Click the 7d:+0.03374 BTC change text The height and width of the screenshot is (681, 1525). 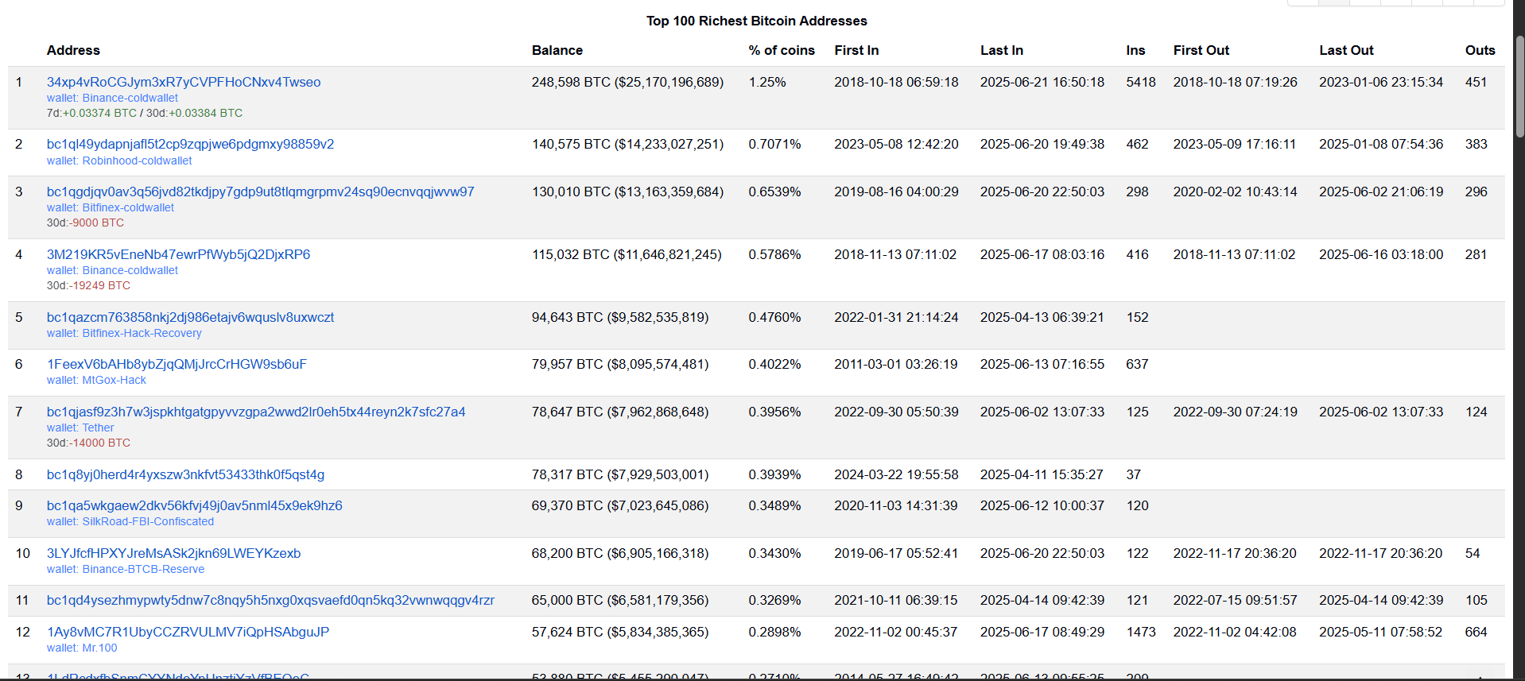point(91,113)
